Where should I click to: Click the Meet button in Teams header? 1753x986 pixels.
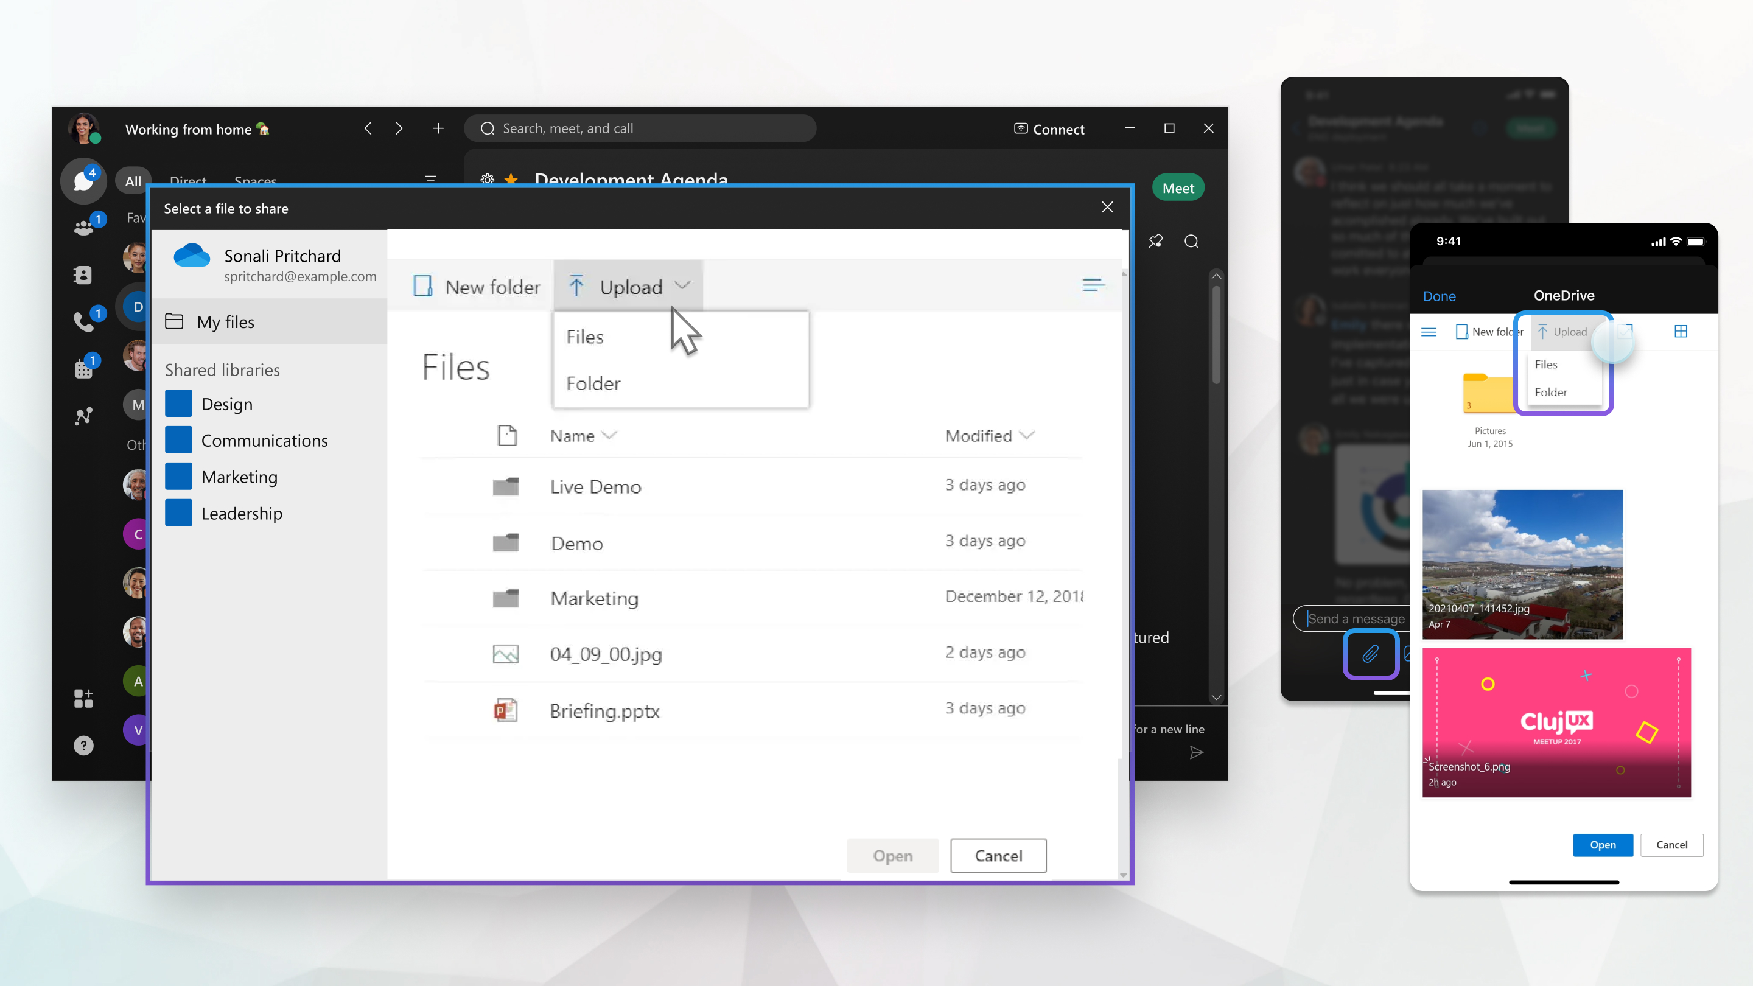[1178, 188]
